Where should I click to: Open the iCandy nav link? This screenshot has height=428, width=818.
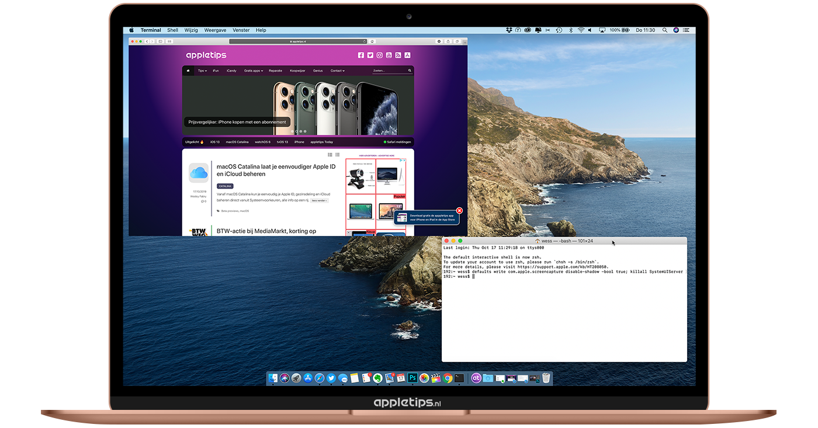[x=231, y=71]
